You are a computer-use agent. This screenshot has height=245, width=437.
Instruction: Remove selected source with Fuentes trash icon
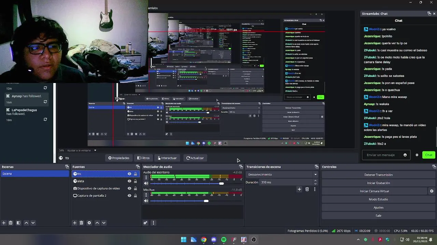pos(81,223)
